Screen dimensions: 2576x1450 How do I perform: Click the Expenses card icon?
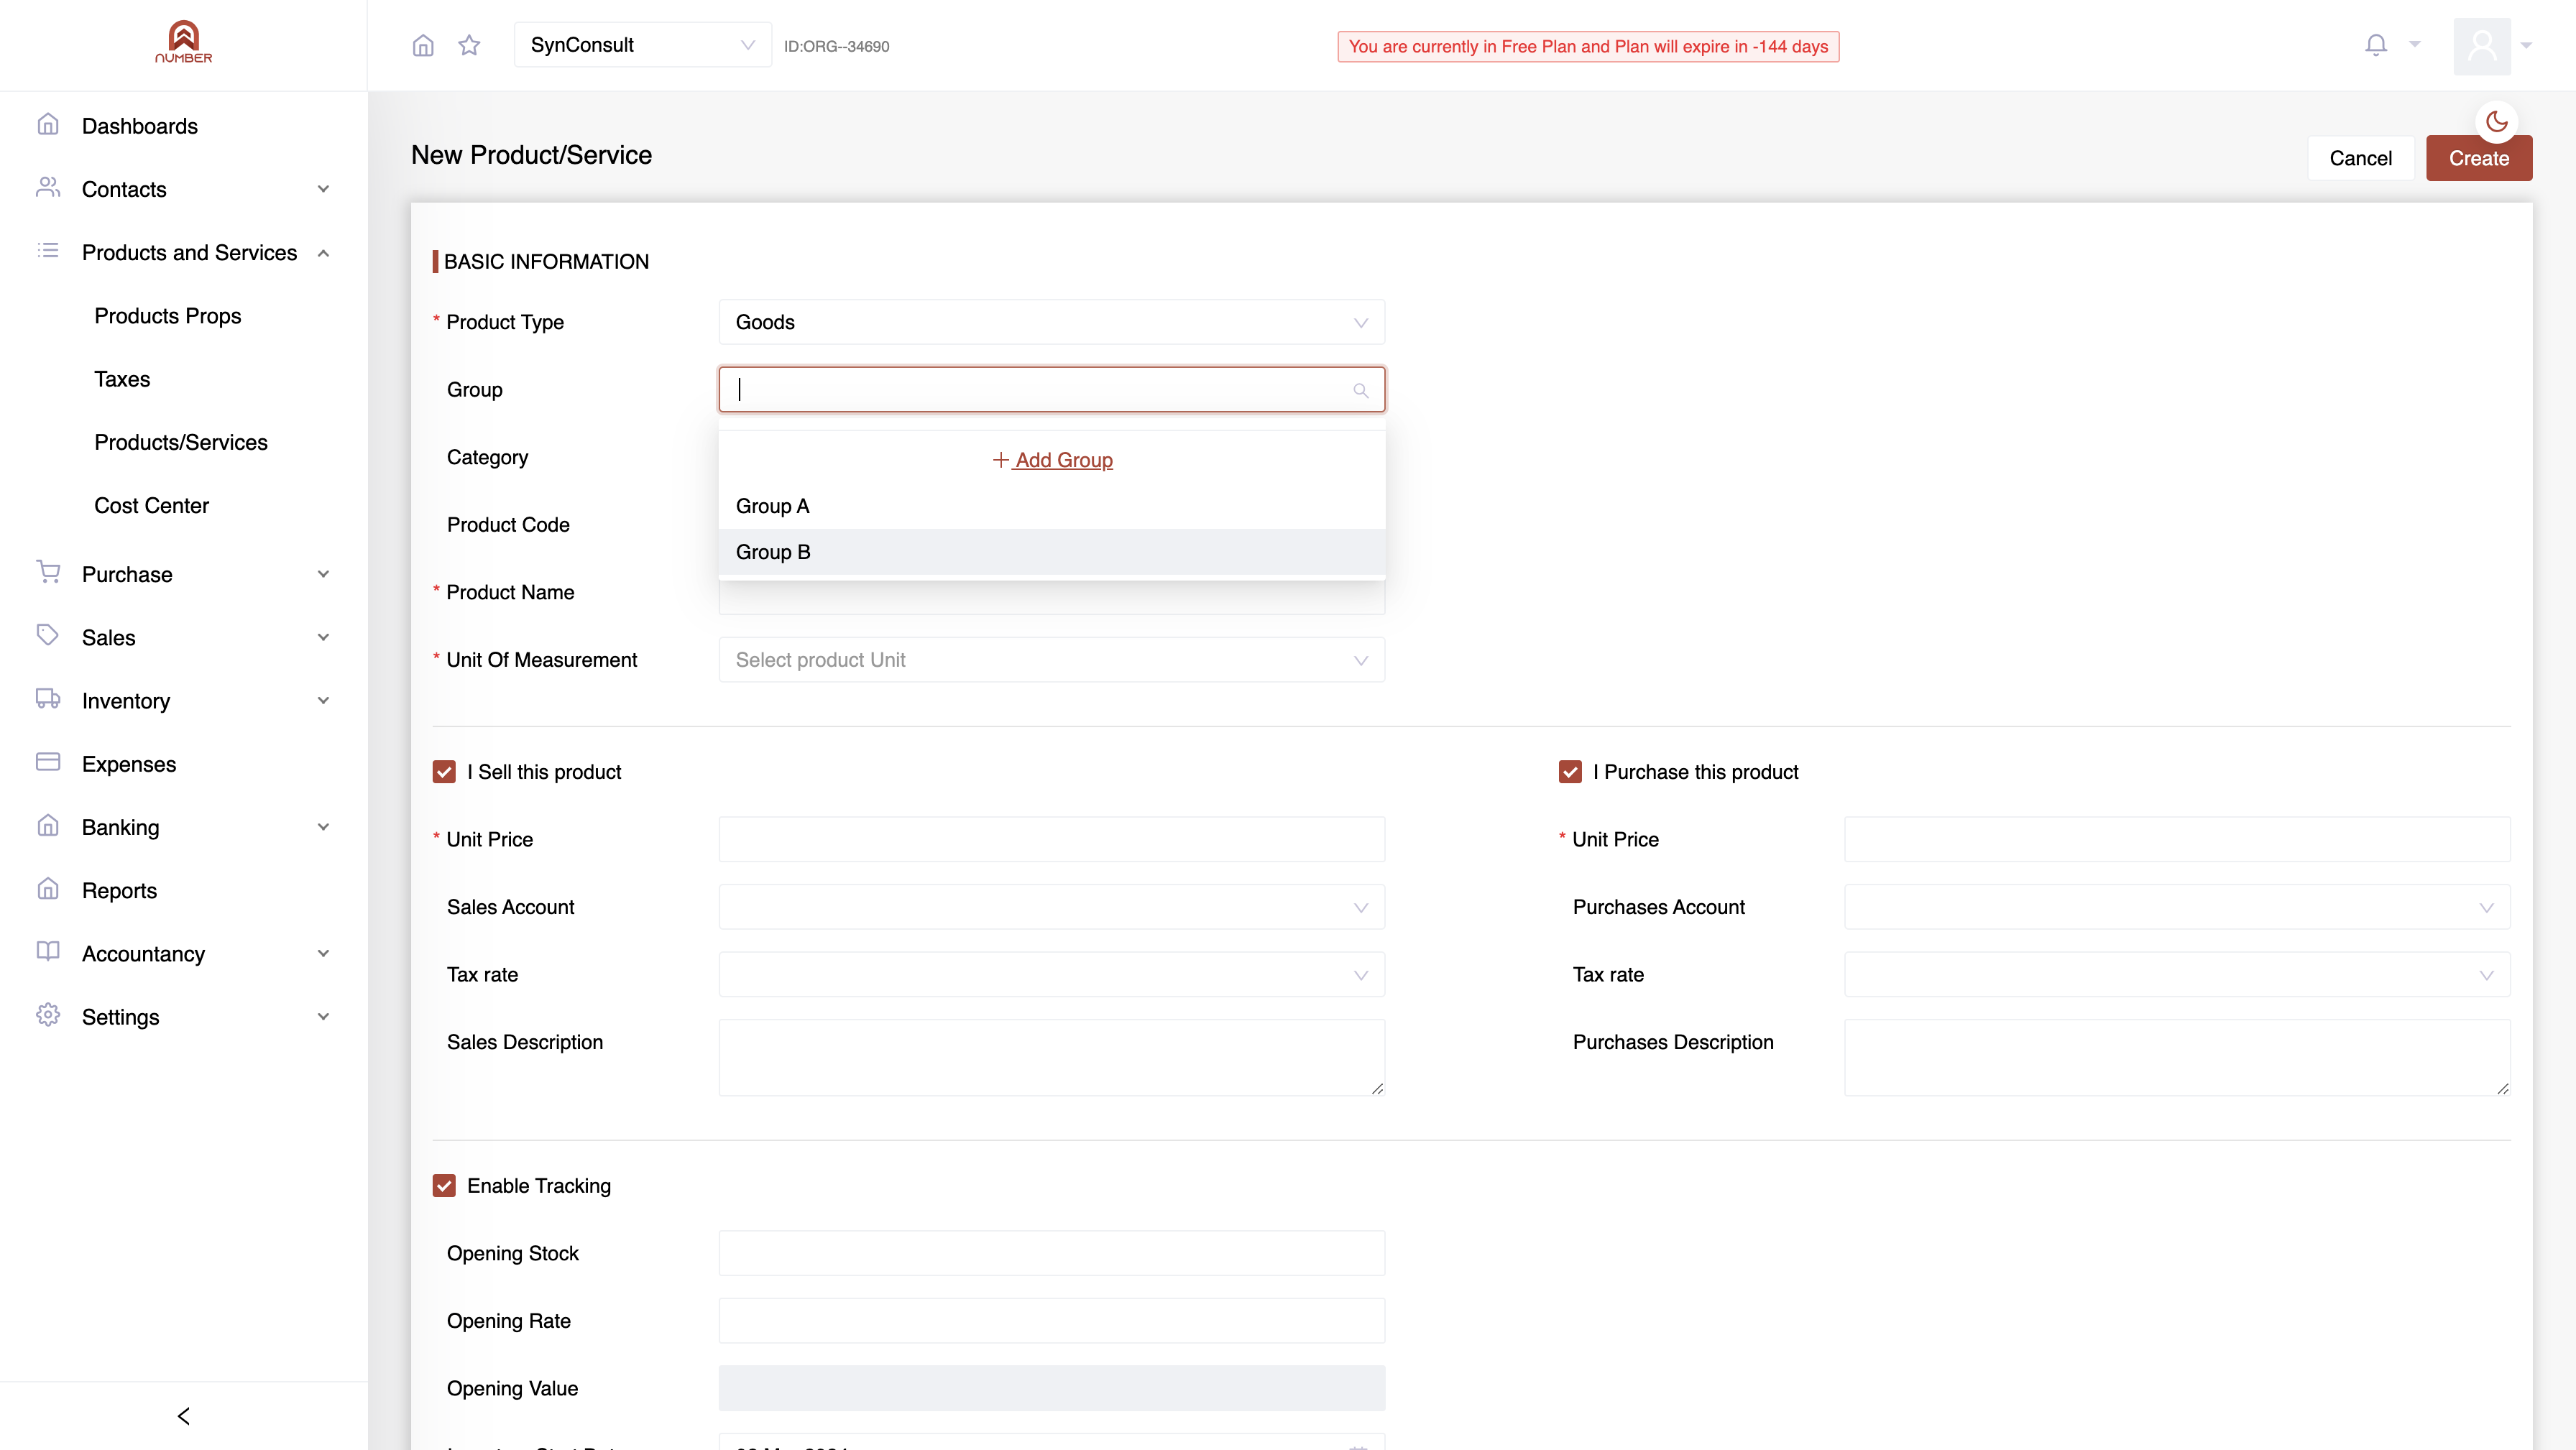48,762
